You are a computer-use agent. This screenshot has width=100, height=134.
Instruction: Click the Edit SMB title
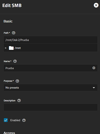click(12, 5)
